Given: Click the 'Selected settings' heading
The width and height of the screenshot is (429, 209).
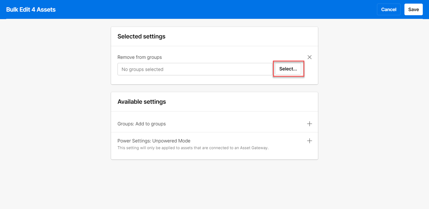Looking at the screenshot, I should pyautogui.click(x=141, y=36).
